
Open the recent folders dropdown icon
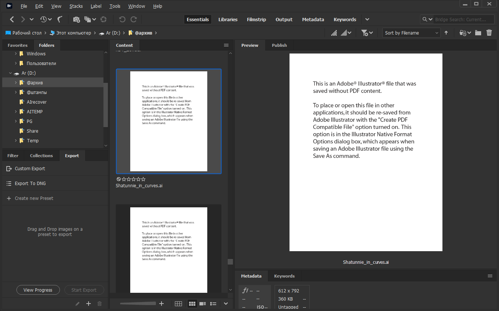point(466,33)
